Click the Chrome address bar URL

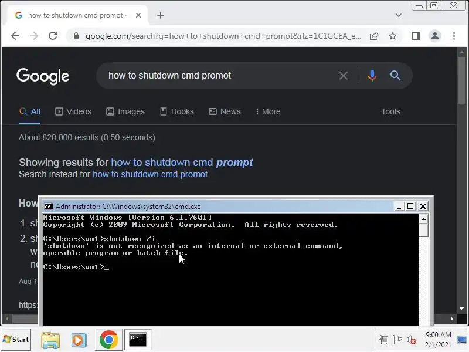point(223,36)
